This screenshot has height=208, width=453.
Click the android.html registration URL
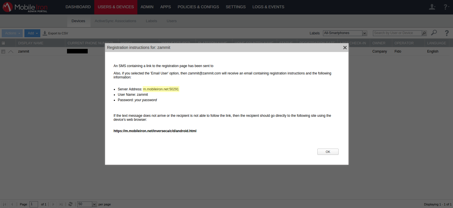[x=155, y=131]
